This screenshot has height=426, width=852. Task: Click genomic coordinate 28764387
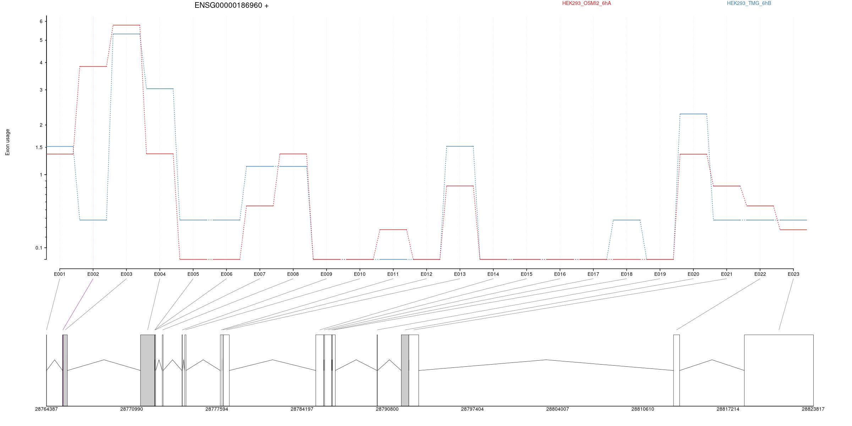pos(46,409)
